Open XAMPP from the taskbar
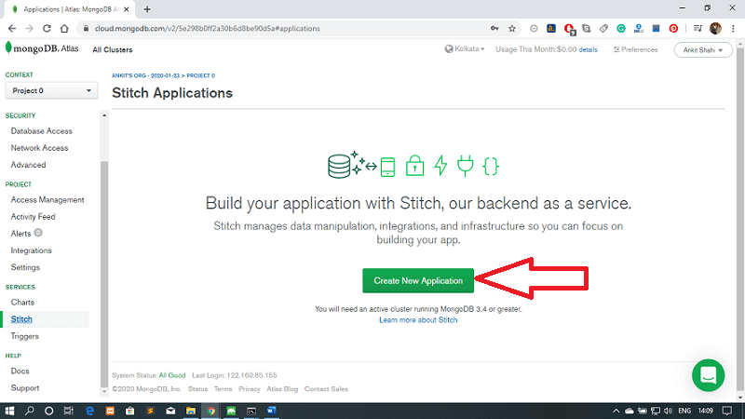This screenshot has height=419, width=745. 110,411
